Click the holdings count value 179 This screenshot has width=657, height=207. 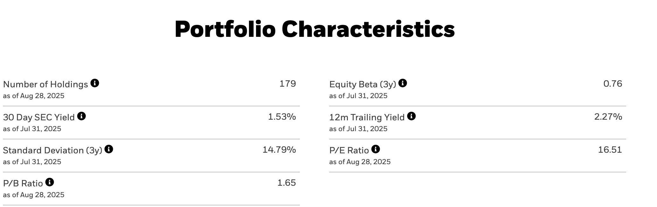click(x=287, y=84)
